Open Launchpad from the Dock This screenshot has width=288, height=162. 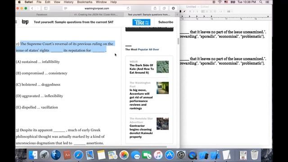pos(44,155)
